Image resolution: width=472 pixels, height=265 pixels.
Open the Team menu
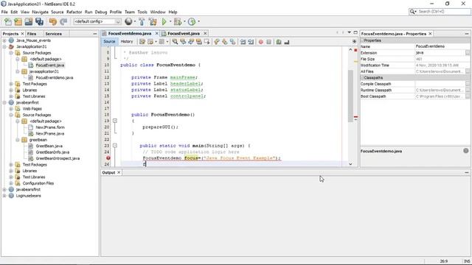click(x=130, y=12)
